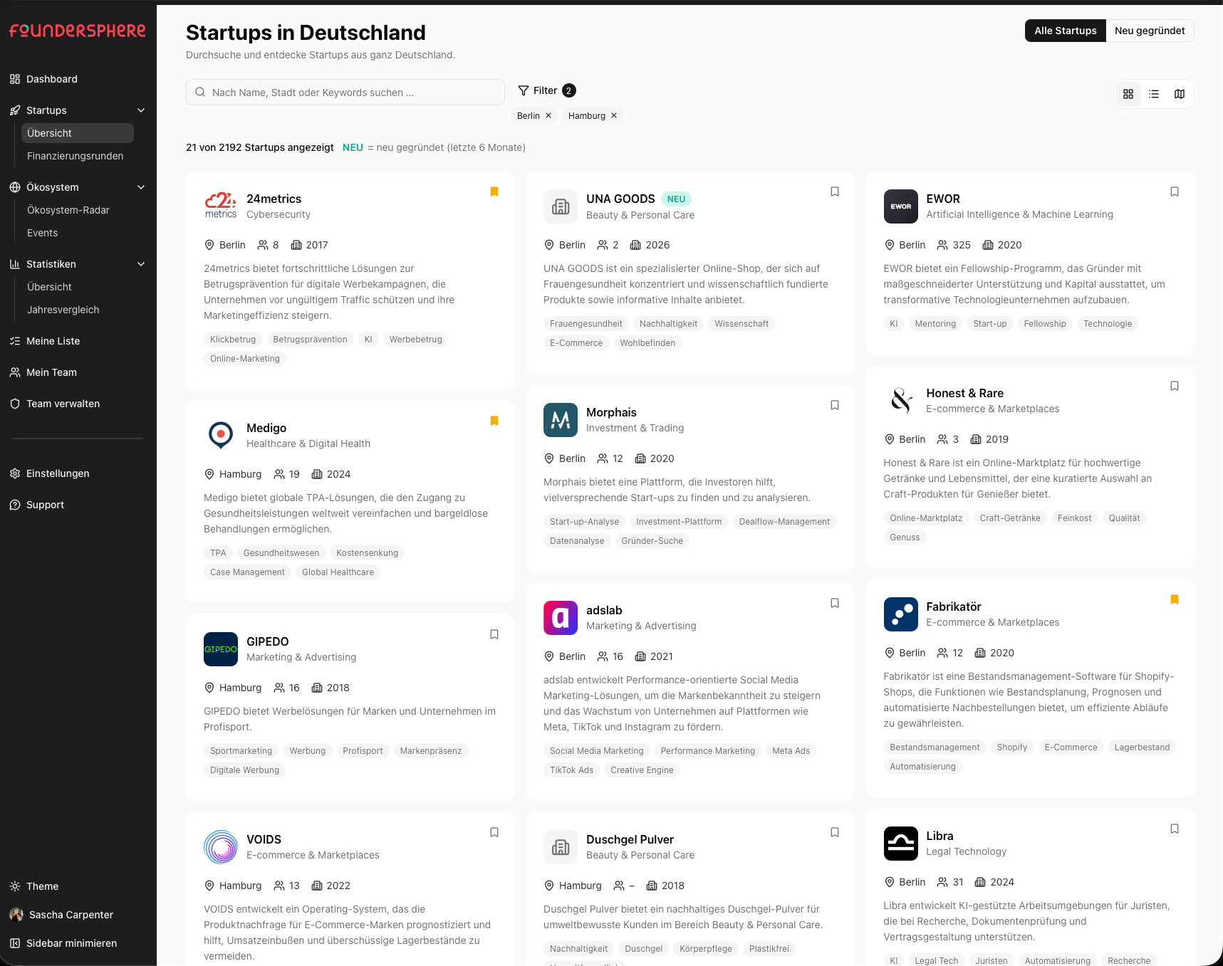This screenshot has width=1223, height=966.
Task: Select the Neu gegründet tab
Action: pos(1150,31)
